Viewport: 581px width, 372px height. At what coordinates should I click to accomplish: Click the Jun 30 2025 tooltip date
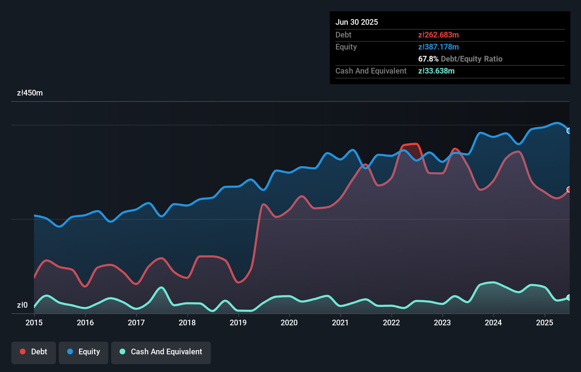(x=357, y=22)
